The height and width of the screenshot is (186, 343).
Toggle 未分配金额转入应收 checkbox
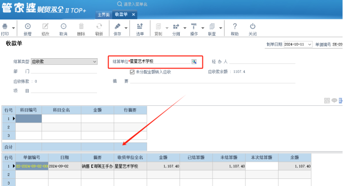point(132,72)
